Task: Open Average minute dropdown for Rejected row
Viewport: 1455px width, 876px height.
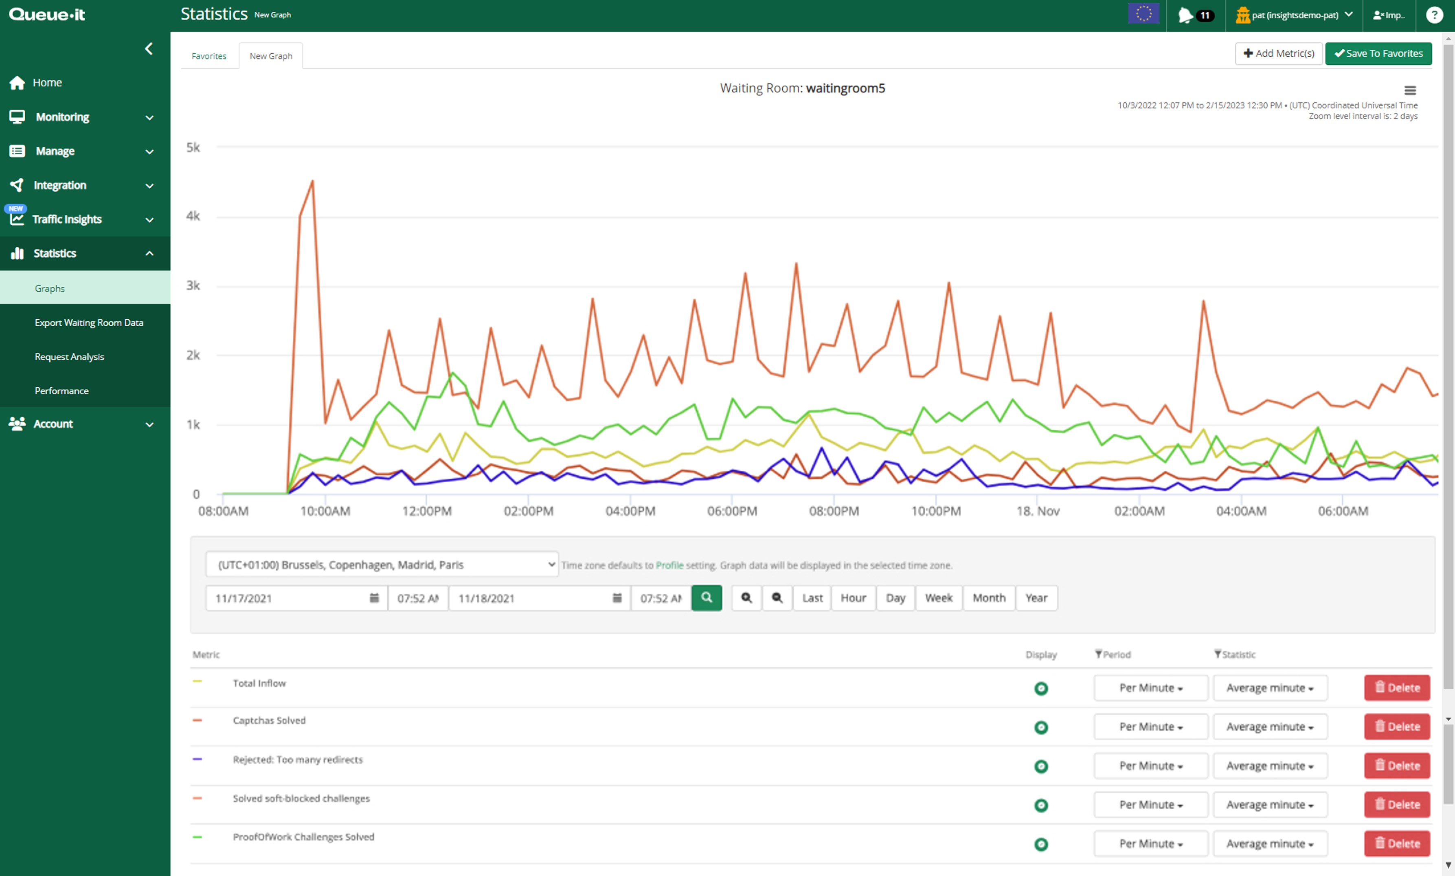Action: pos(1270,766)
